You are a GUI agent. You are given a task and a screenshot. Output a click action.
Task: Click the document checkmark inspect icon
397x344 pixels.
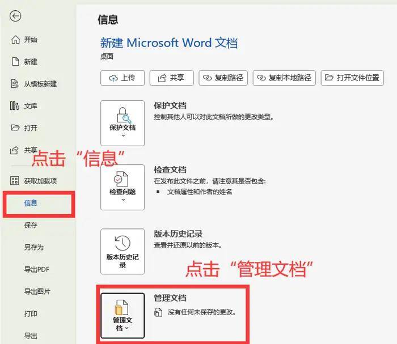click(x=121, y=179)
